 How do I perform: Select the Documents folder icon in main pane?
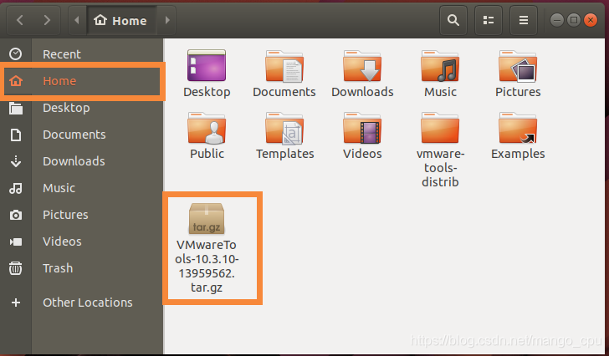pyautogui.click(x=284, y=66)
